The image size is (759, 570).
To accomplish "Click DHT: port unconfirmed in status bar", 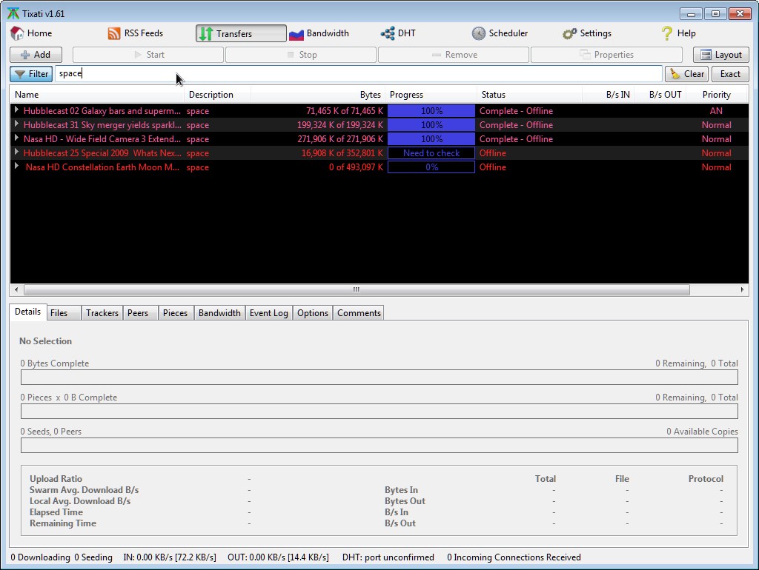I will click(388, 557).
